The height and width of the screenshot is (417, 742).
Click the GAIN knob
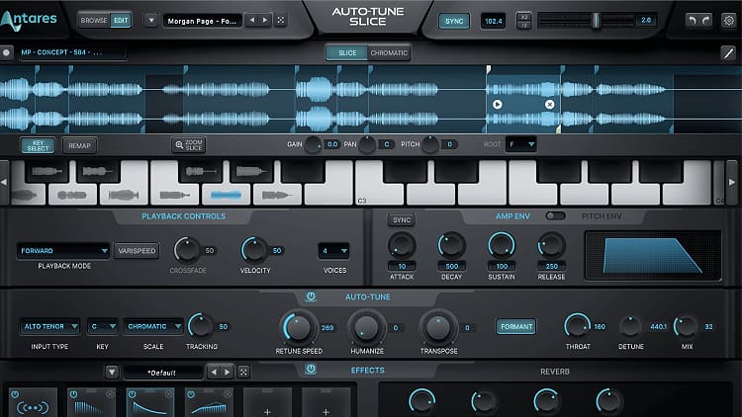coord(313,144)
